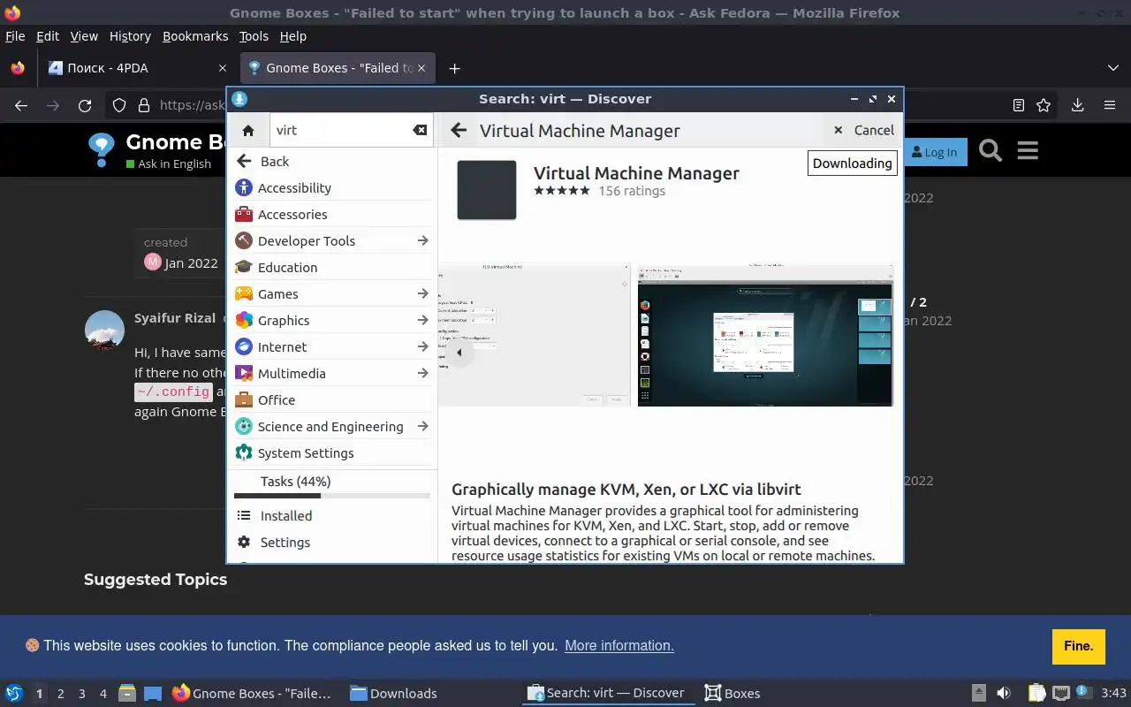The width and height of the screenshot is (1131, 707).
Task: Expand Games subcategories arrow
Action: click(x=422, y=293)
